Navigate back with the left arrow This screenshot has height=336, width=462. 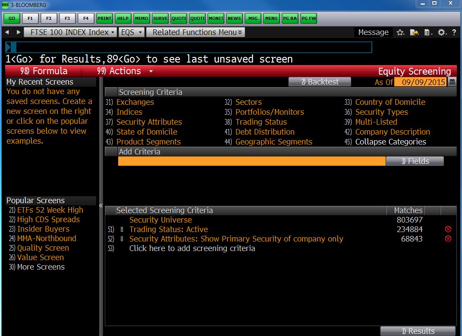click(x=7, y=32)
